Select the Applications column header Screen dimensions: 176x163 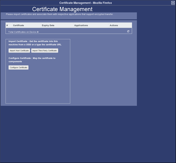[81, 25]
